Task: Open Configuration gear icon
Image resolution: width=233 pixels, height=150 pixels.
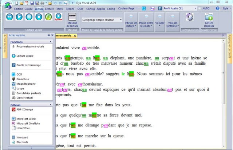Action: [x=189, y=17]
